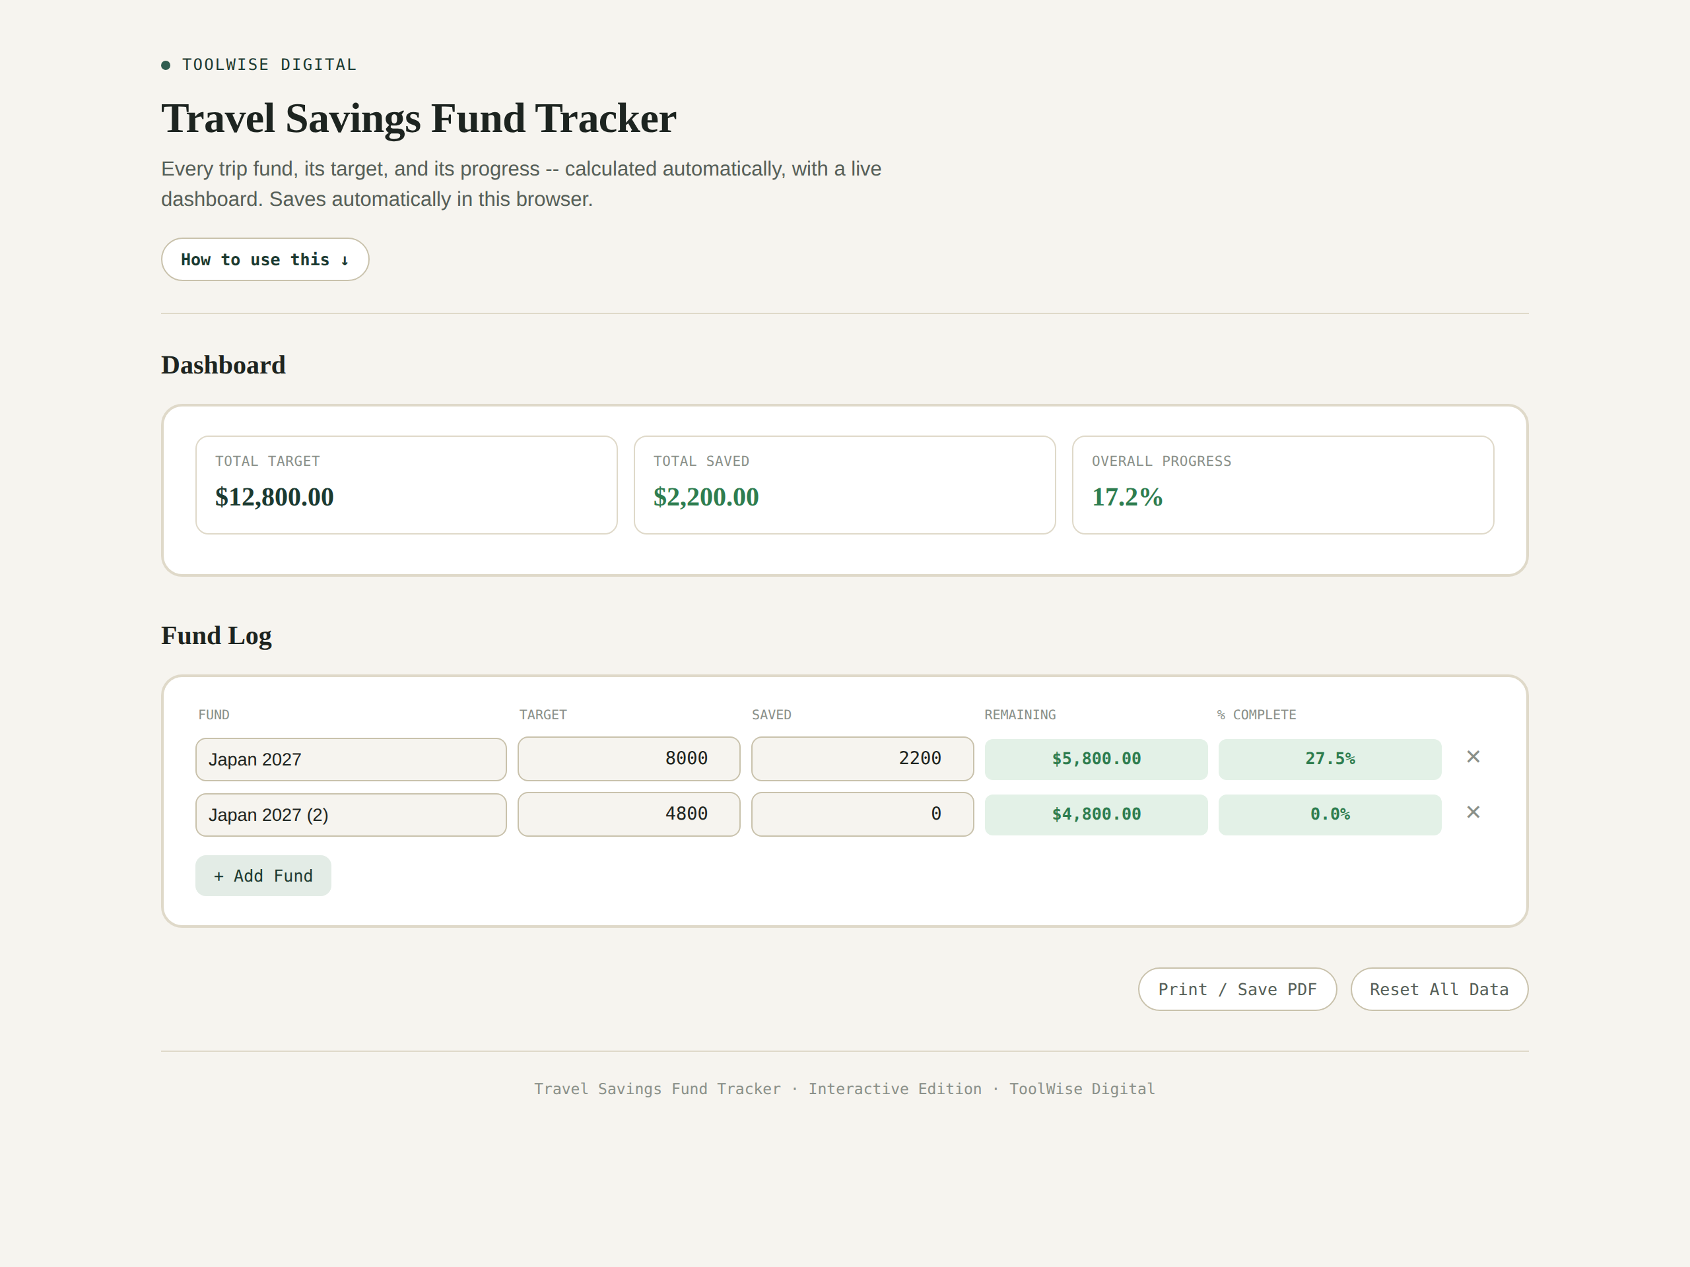Screen dimensions: 1690x1267
Task: Click the $5,800.00 remaining value
Action: pos(1097,759)
